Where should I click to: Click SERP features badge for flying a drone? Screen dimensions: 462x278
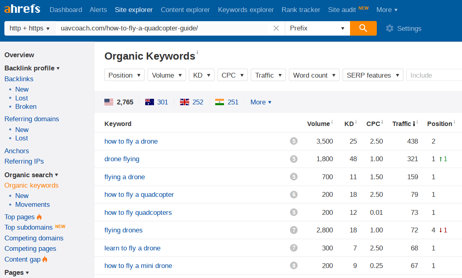click(x=294, y=177)
